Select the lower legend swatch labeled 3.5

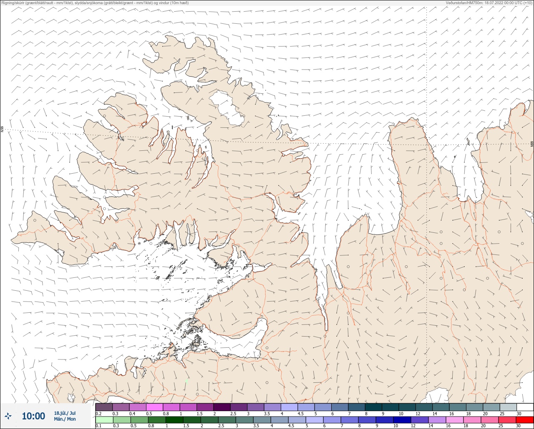tap(262, 420)
